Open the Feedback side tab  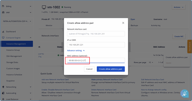coord(189,46)
